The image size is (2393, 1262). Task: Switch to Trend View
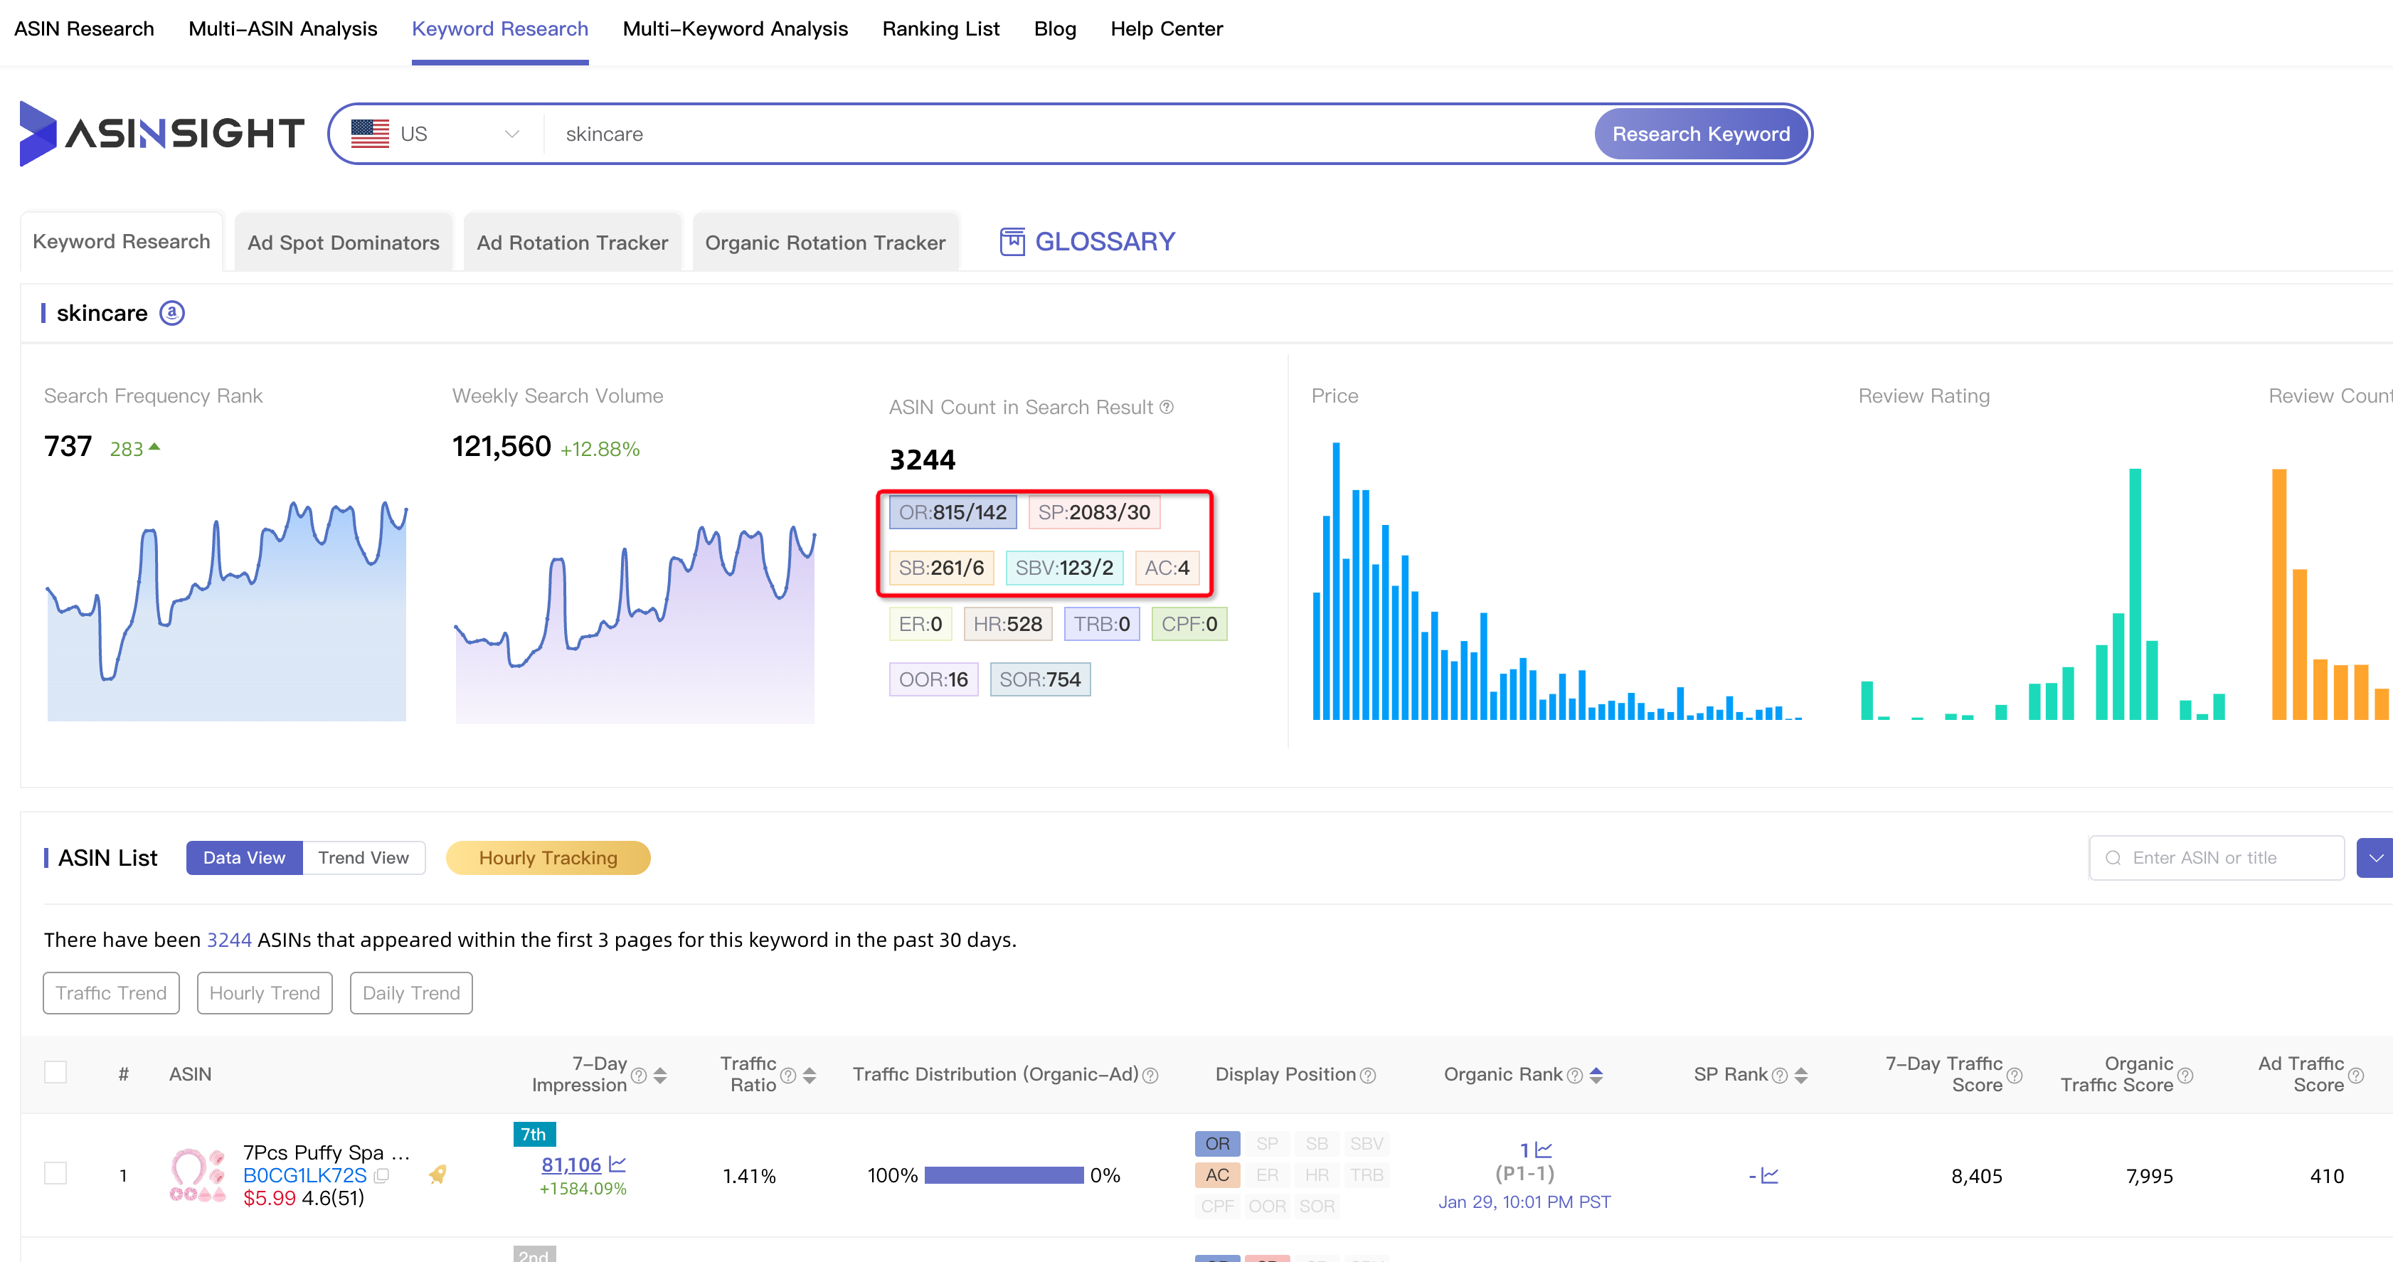click(364, 858)
